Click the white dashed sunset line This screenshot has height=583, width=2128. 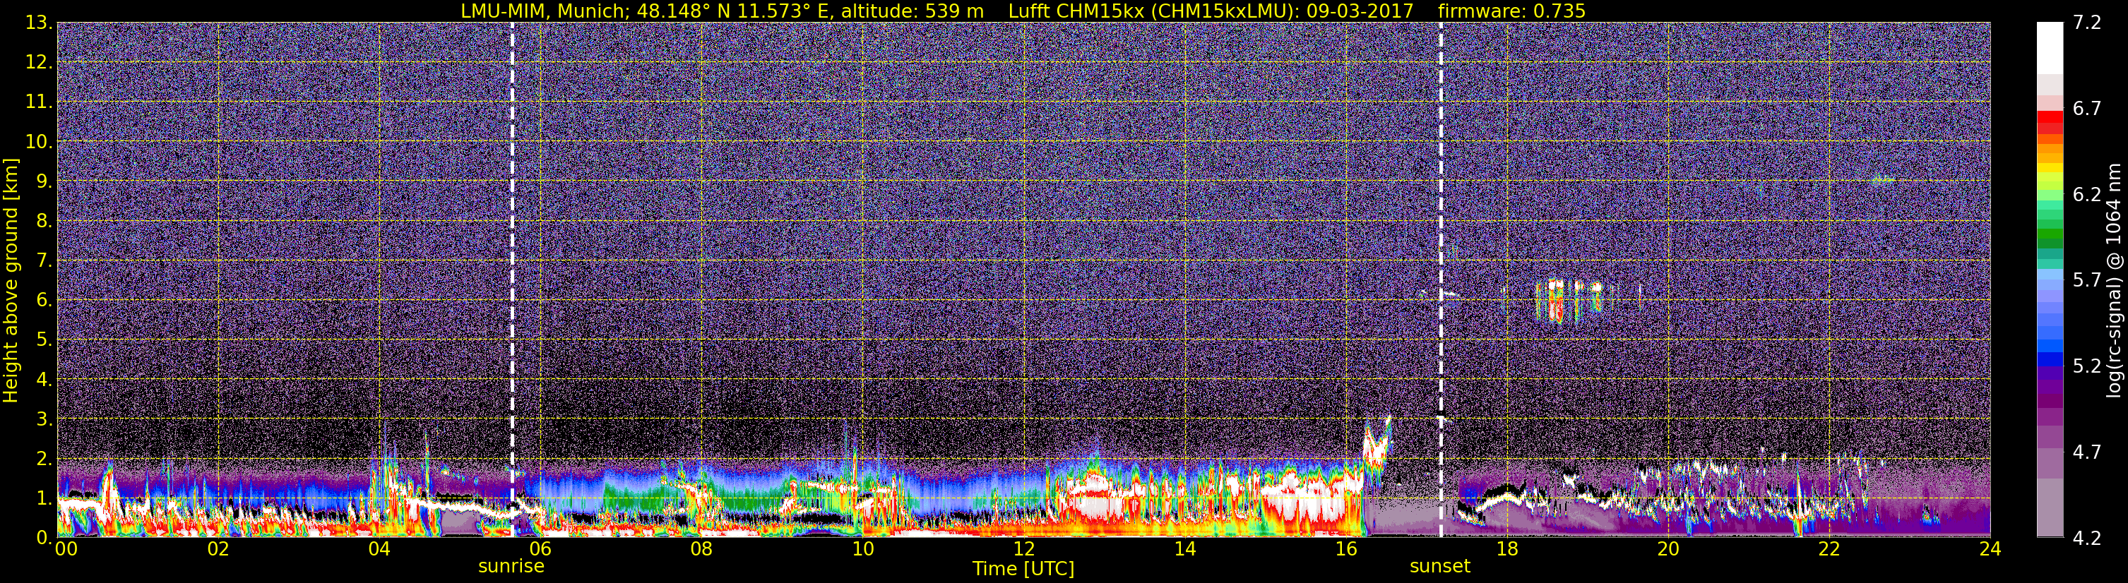pos(1441,280)
